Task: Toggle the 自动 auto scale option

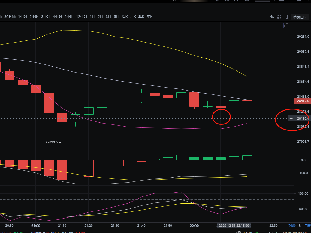Action: 308,226
